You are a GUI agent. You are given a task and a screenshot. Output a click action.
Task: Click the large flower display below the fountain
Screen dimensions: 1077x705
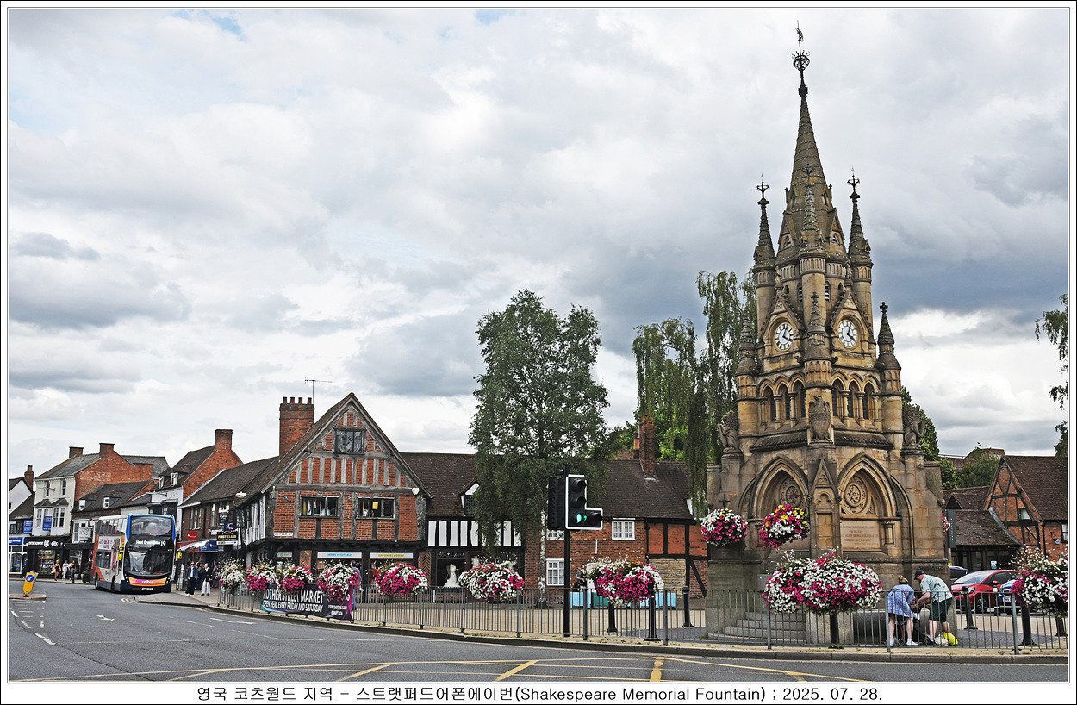pos(822,584)
